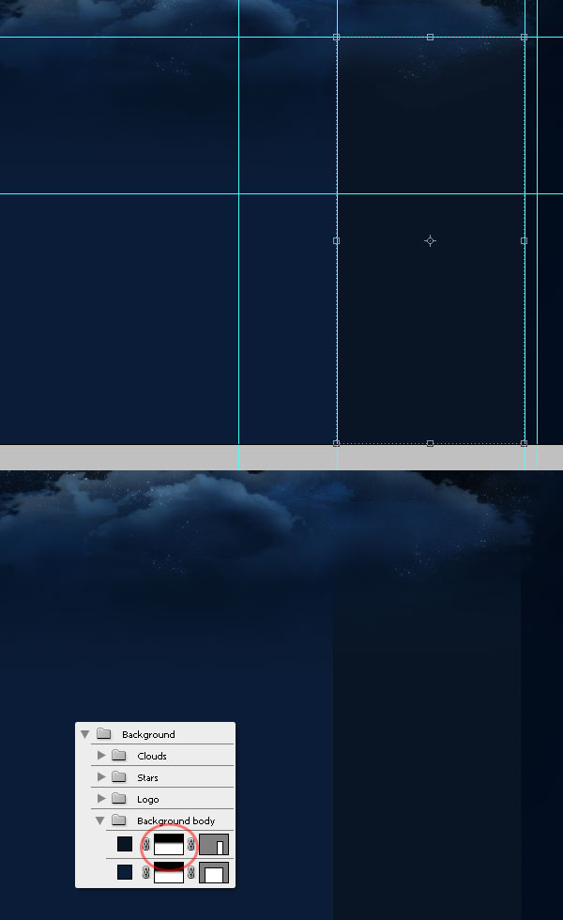Select the "Background" group name
The height and width of the screenshot is (920, 563).
[148, 734]
